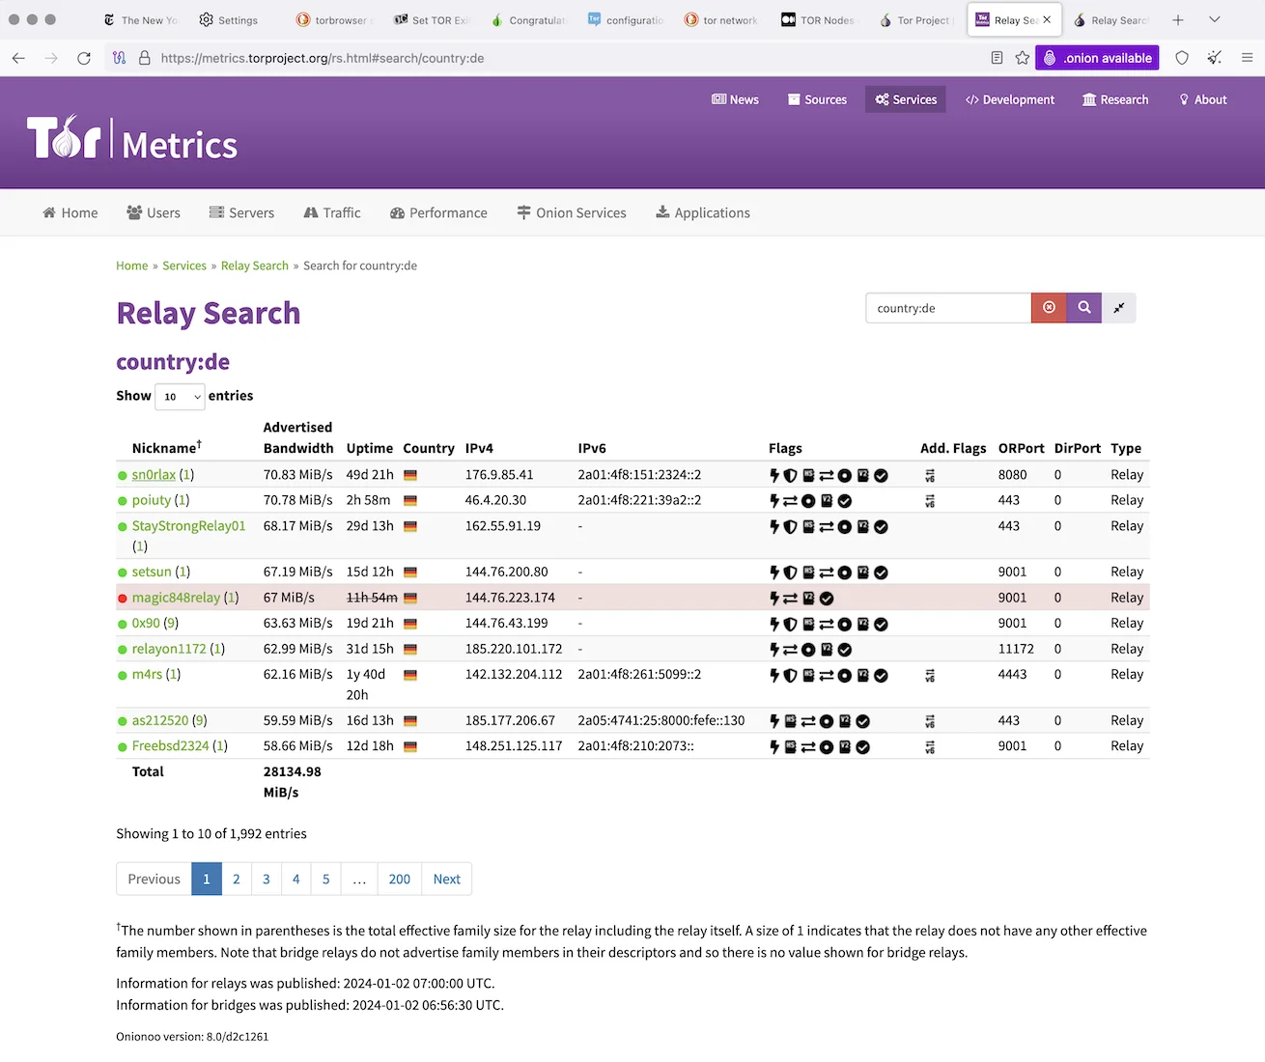The image size is (1265, 1062).
Task: Click the green status dot beside poiuty
Action: click(x=123, y=501)
